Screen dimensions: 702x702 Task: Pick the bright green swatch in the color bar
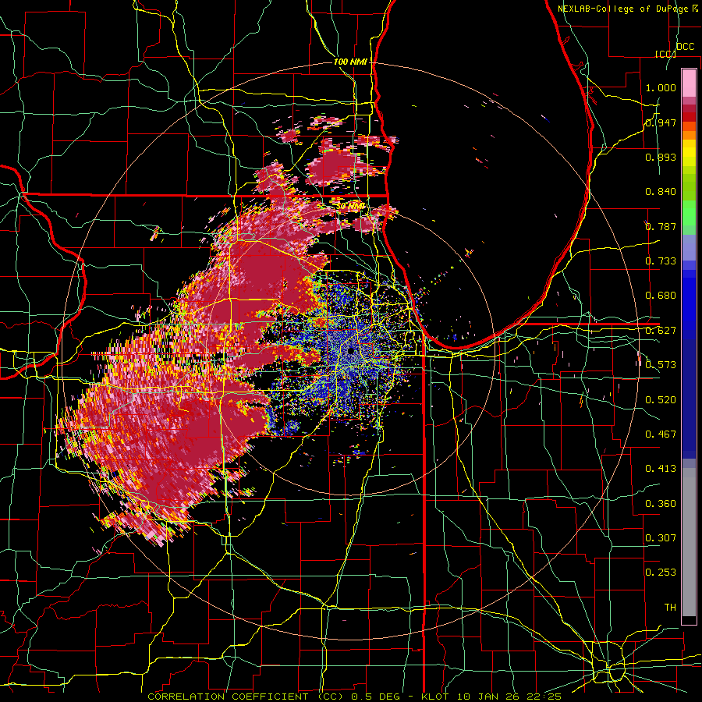click(x=689, y=213)
